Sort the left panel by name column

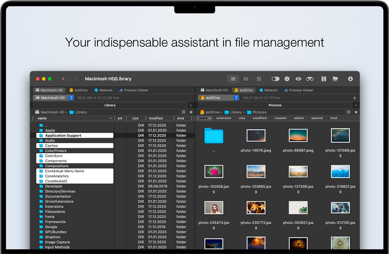(42, 118)
